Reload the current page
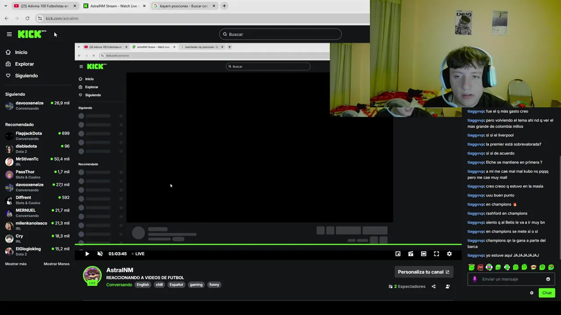The width and height of the screenshot is (561, 315). coord(27,18)
